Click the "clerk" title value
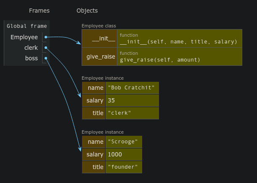The width and height of the screenshot is (257, 183). pos(119,113)
